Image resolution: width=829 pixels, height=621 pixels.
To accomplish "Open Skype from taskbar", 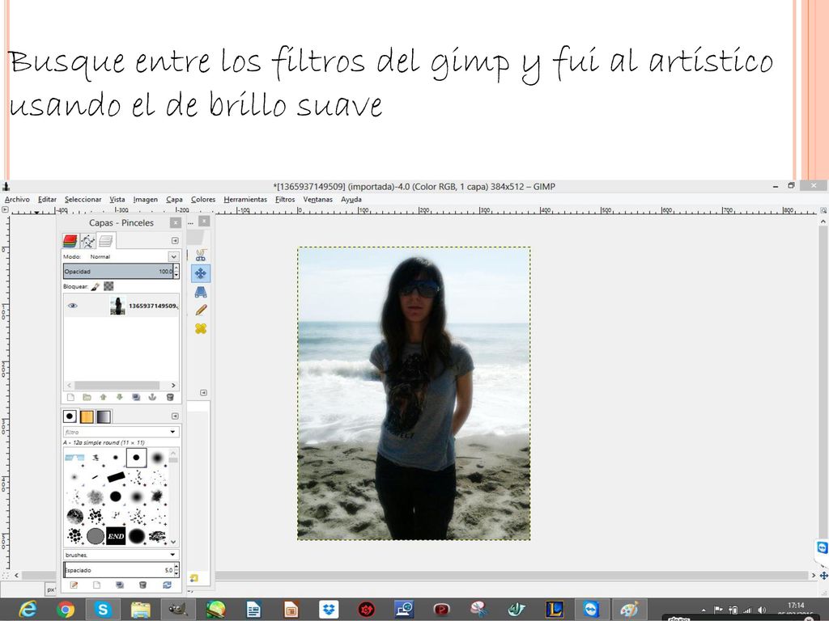I will pyautogui.click(x=103, y=610).
